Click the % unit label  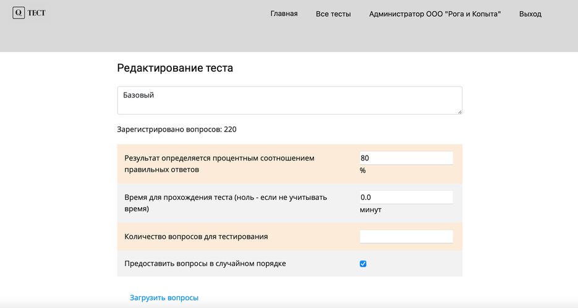click(363, 170)
